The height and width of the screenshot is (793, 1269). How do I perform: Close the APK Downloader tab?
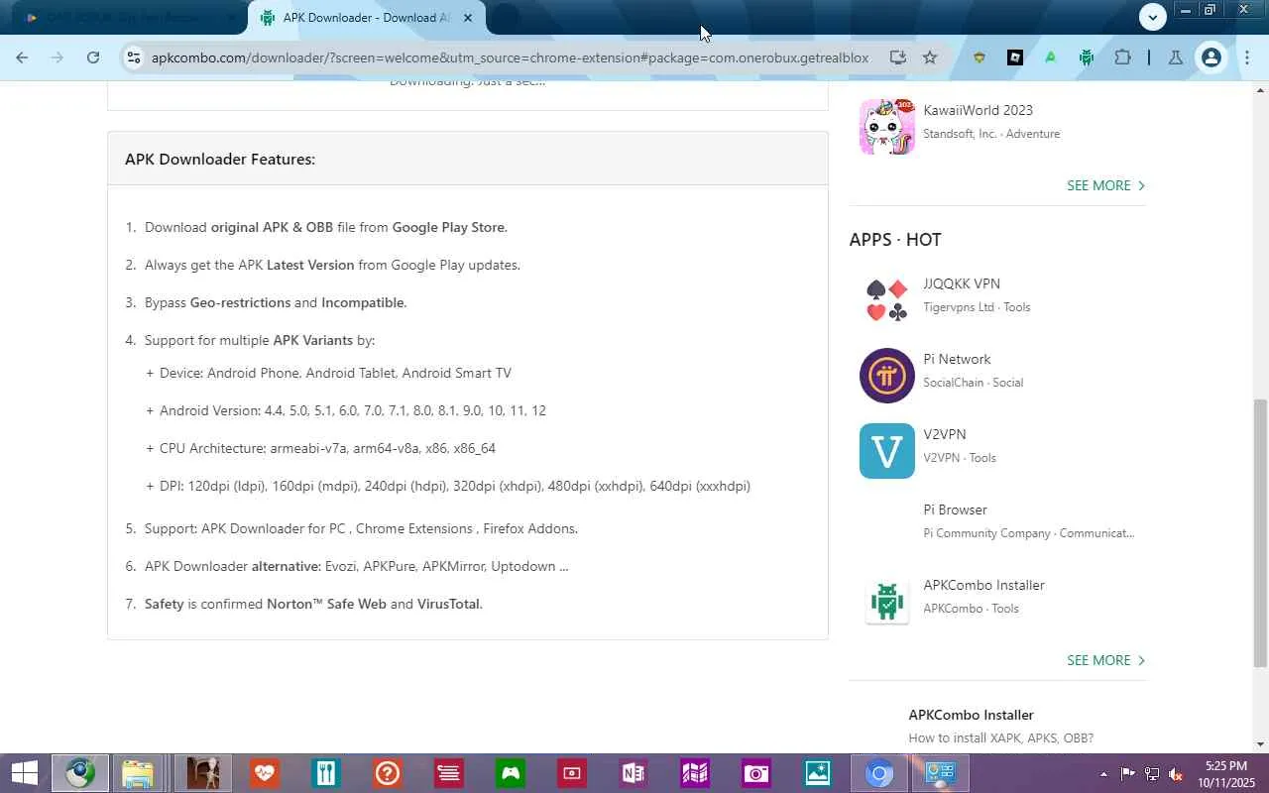coord(468,18)
